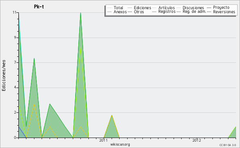Click the tallest green peak at 11

pos(80,13)
